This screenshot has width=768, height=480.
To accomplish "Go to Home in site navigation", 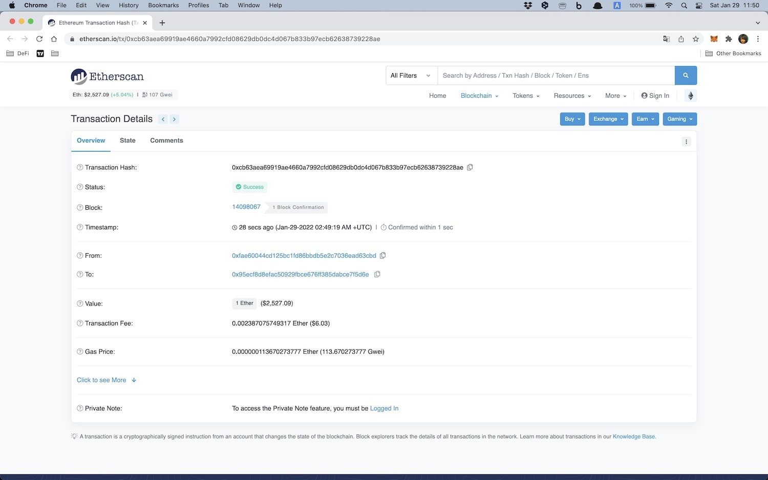I will (x=438, y=96).
